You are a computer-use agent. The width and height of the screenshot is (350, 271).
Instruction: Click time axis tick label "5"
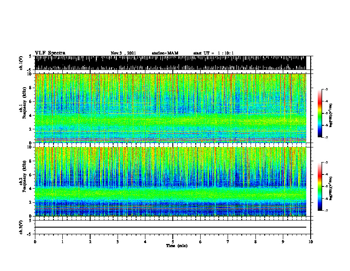(173, 242)
